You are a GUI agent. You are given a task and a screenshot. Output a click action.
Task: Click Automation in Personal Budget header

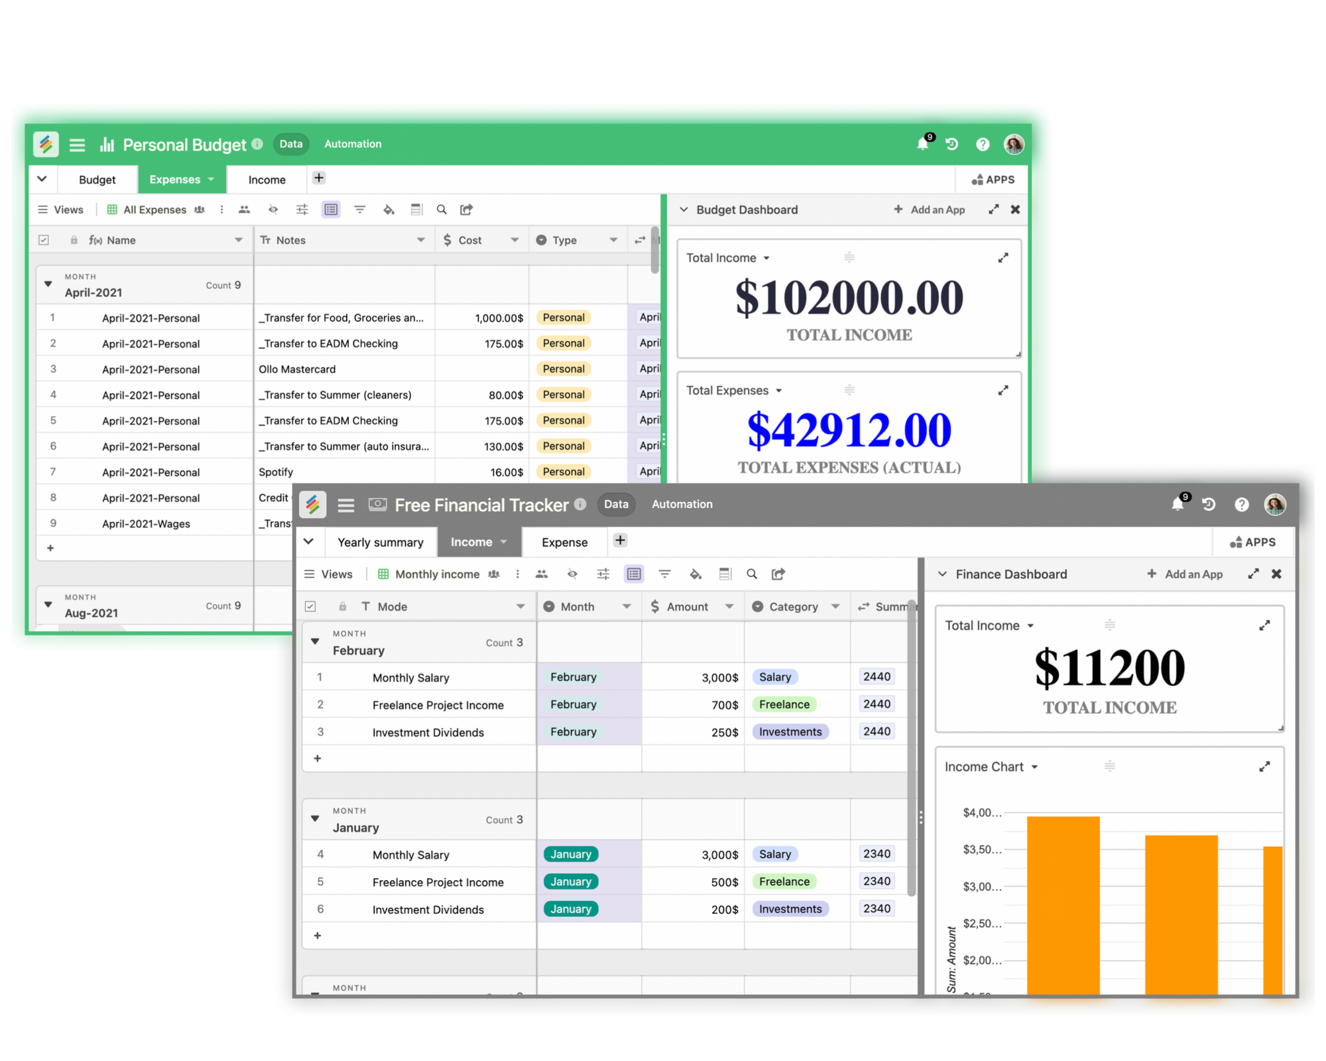point(353,144)
